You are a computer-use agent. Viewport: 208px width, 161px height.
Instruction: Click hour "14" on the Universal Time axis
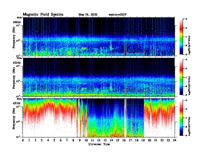tap(111, 140)
